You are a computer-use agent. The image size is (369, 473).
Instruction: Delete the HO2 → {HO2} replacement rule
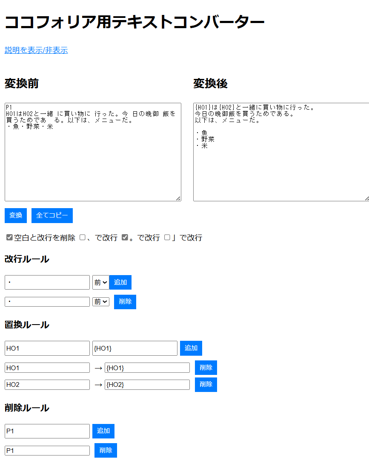tap(206, 385)
